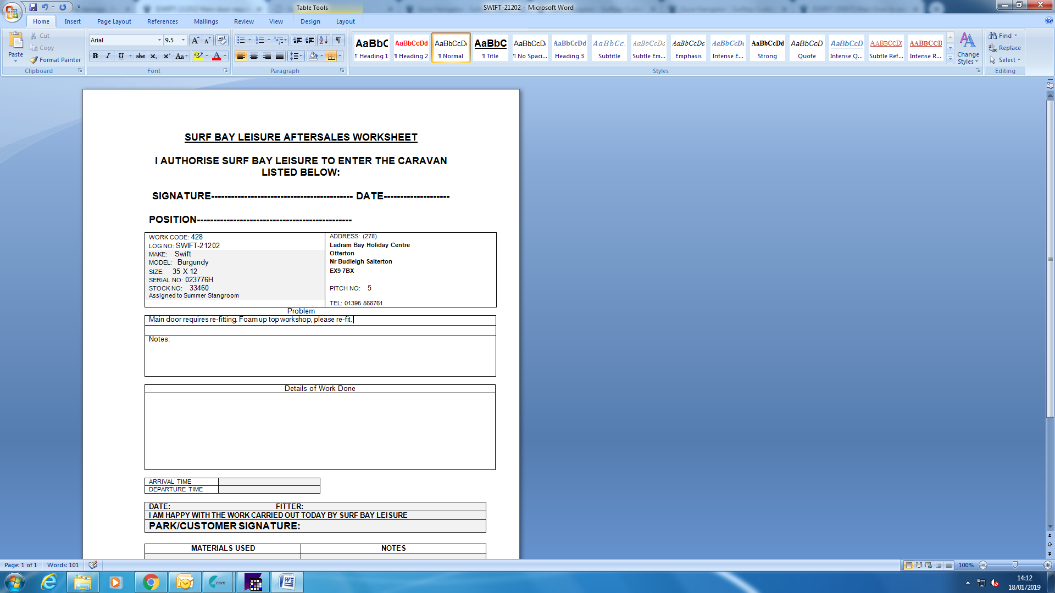Toggle Bold formatting
Image resolution: width=1055 pixels, height=593 pixels.
pyautogui.click(x=95, y=56)
